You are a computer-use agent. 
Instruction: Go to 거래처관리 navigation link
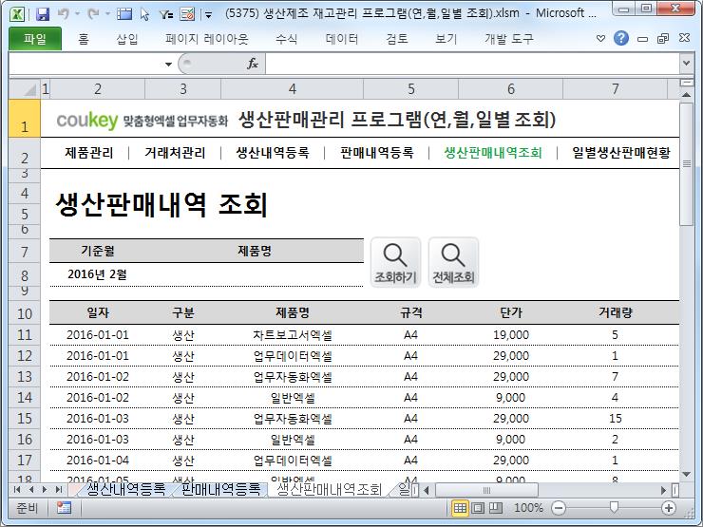[x=175, y=153]
